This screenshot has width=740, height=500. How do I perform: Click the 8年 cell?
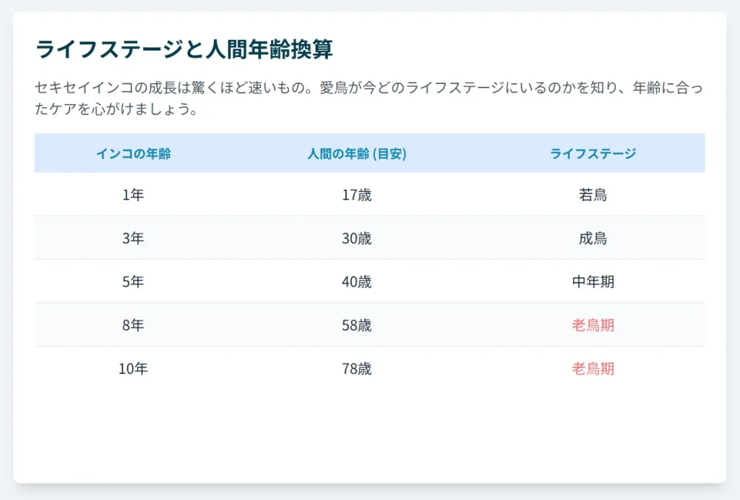tap(133, 325)
